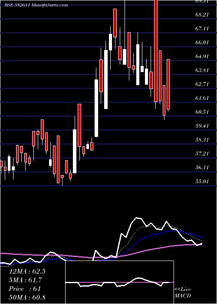The image size is (217, 304).
Task: Click the 59.41 price axis label
Action: tap(202, 126)
